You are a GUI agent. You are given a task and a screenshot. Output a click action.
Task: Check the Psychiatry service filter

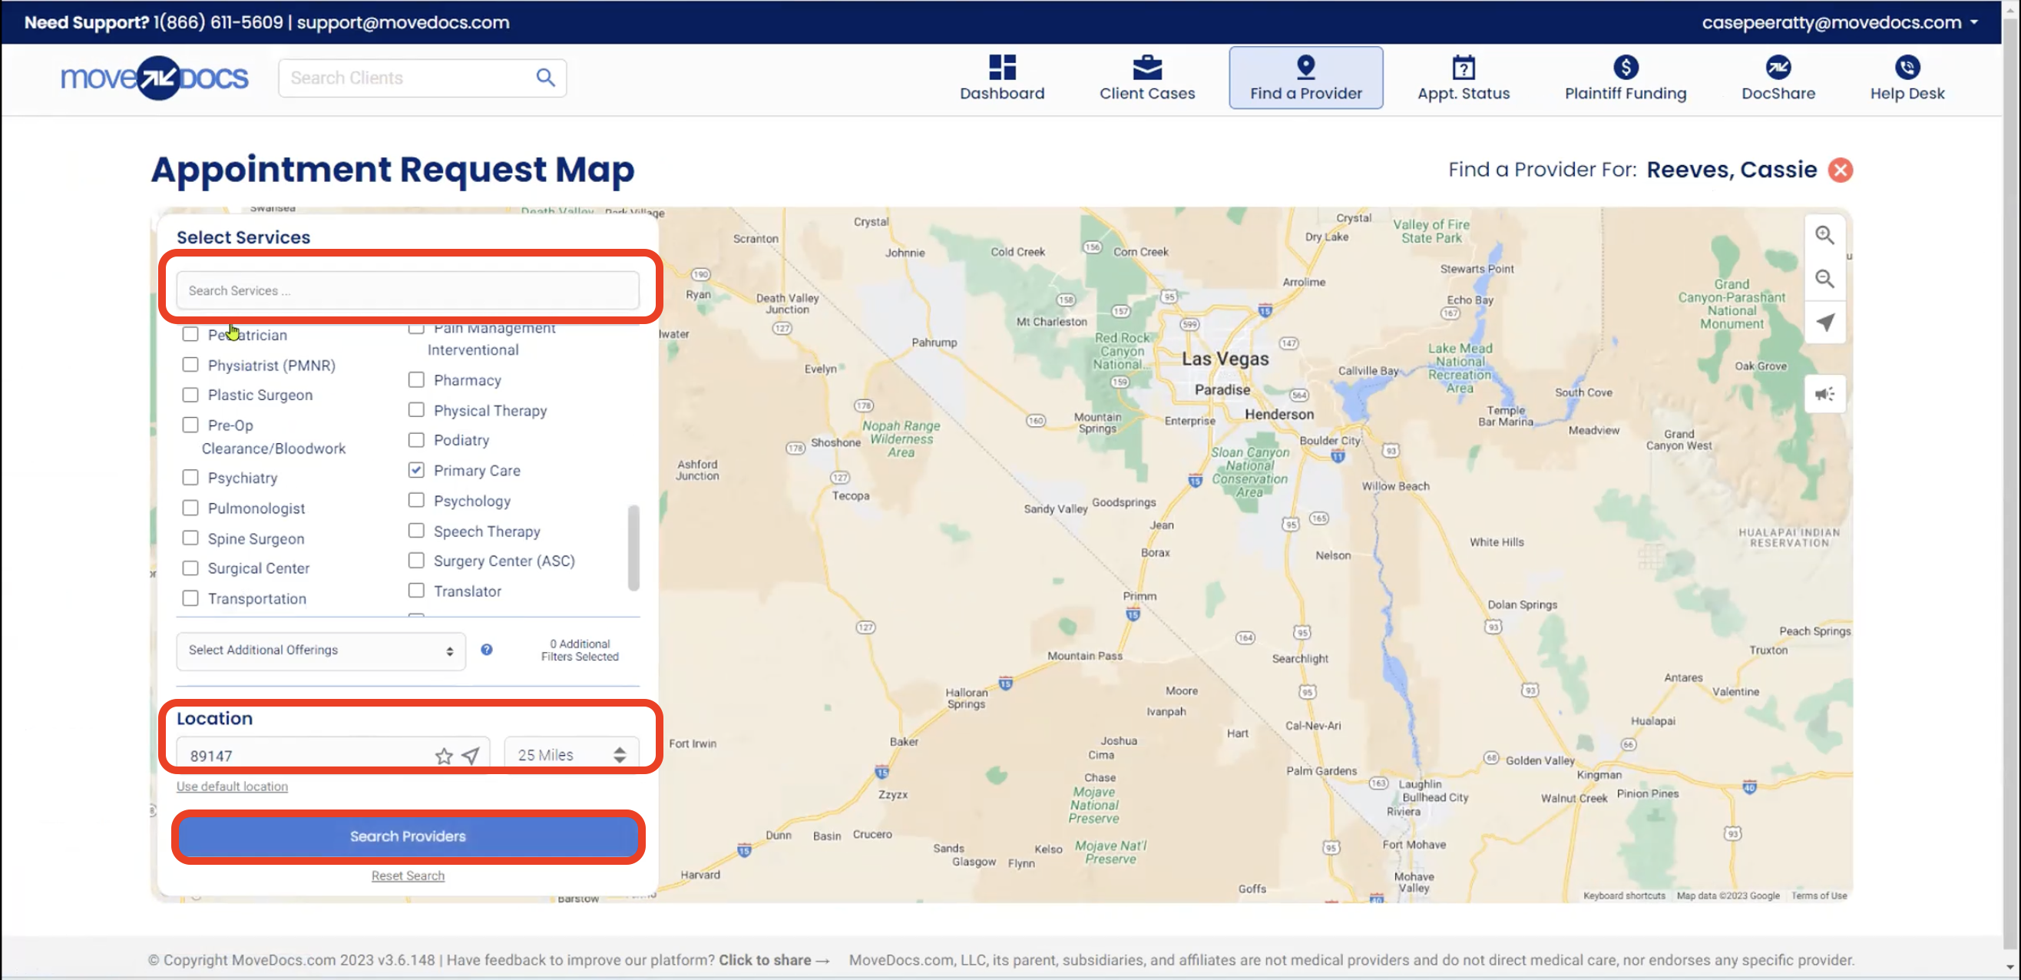(x=190, y=476)
